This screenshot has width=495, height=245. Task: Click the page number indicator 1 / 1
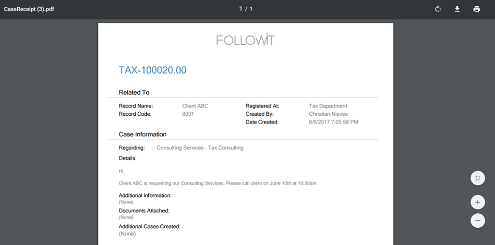(x=246, y=9)
